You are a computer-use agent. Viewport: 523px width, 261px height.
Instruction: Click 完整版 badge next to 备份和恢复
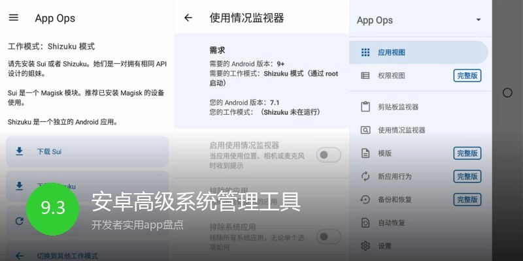(x=467, y=200)
